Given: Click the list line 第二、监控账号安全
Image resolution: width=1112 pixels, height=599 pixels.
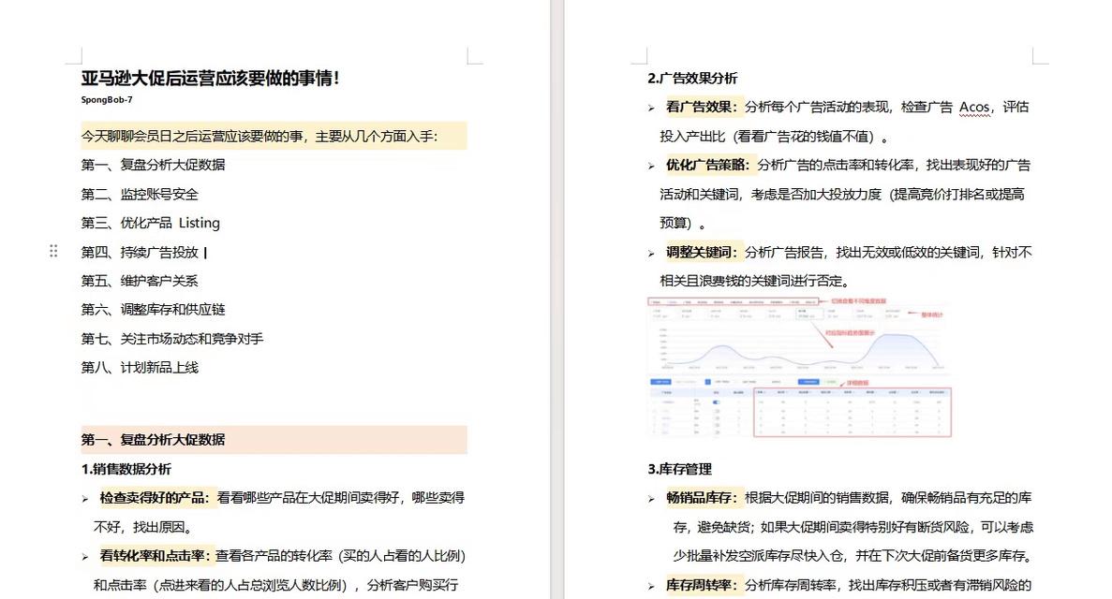Looking at the screenshot, I should click(x=139, y=195).
